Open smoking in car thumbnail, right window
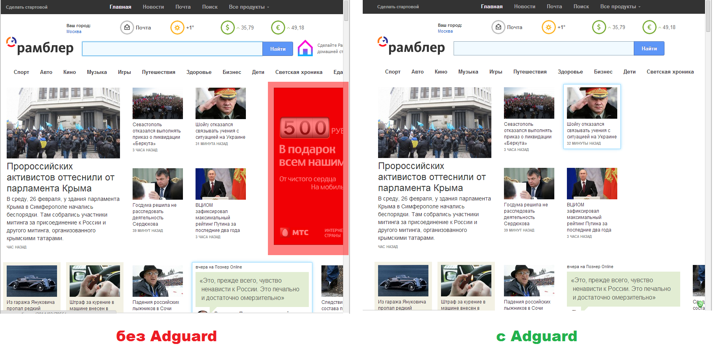Screen dimensions: 716x353 tap(466, 281)
